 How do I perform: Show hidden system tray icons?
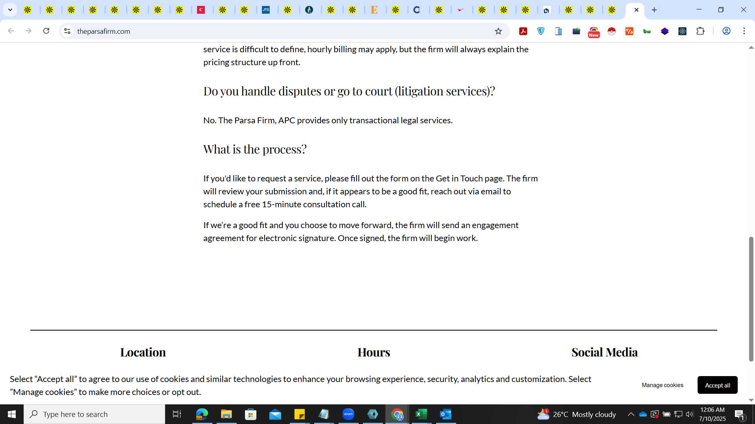(x=631, y=414)
